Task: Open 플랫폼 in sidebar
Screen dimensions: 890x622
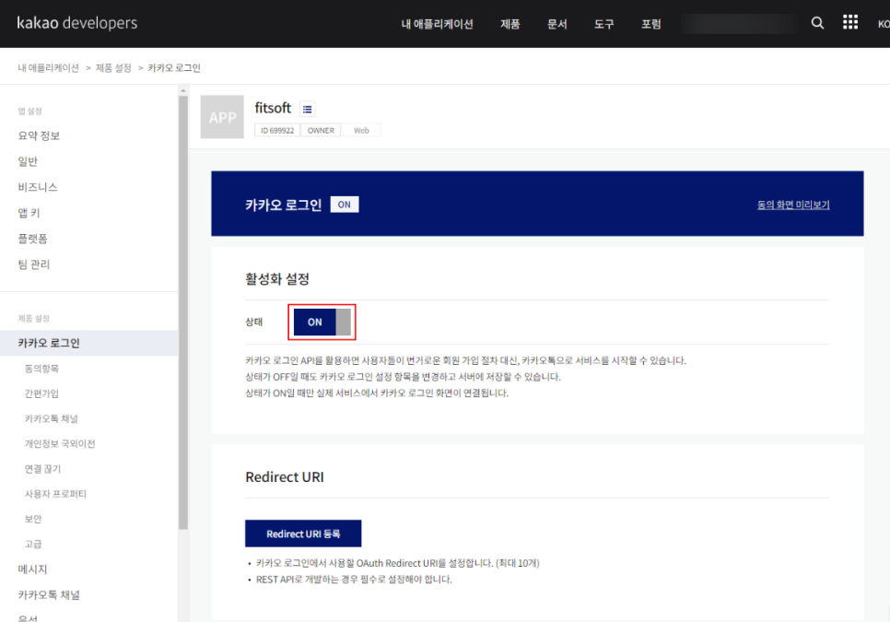Action: pyautogui.click(x=33, y=239)
